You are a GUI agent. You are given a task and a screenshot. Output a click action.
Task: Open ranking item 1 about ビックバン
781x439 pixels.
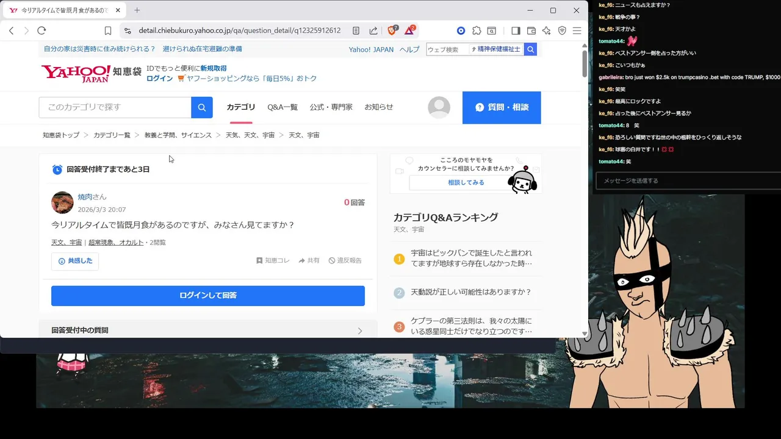472,258
